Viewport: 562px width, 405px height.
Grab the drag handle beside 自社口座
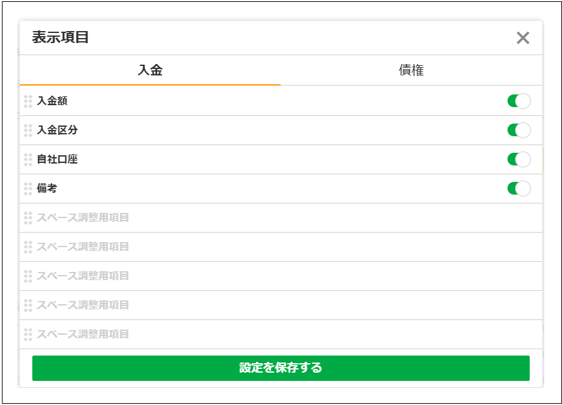[x=28, y=160]
